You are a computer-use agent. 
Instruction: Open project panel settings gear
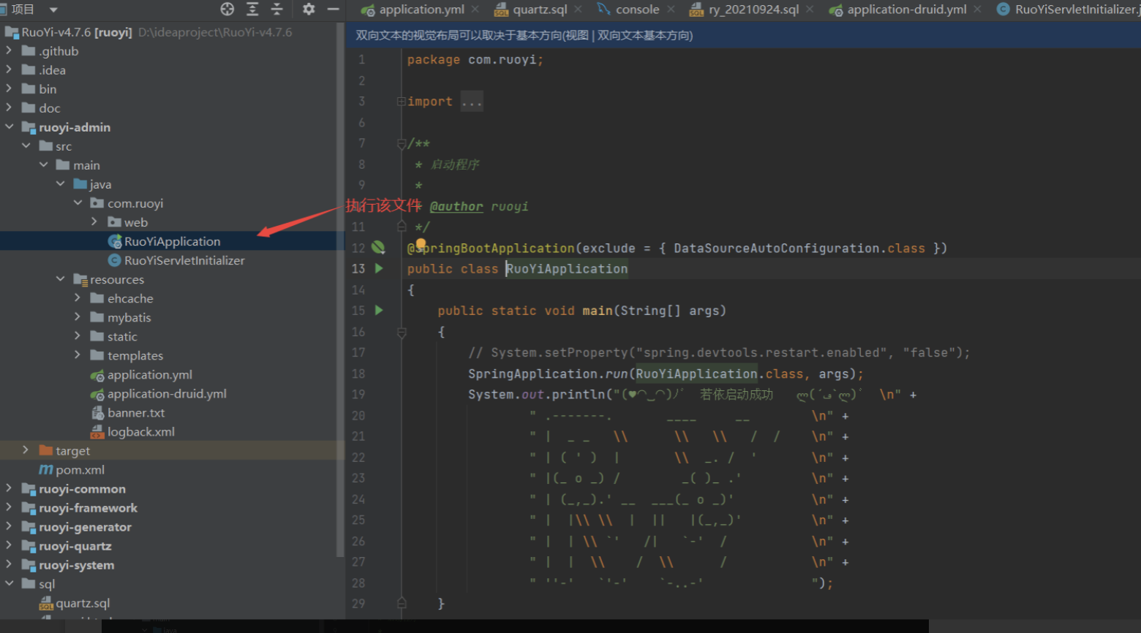click(x=309, y=9)
